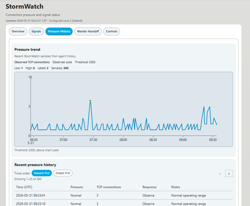The height and width of the screenshot is (206, 250).
Task: Click the Latest: 2 statistic
Action: click(x=43, y=68)
